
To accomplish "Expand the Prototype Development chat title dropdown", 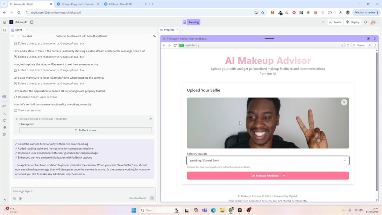I will 83,36.
